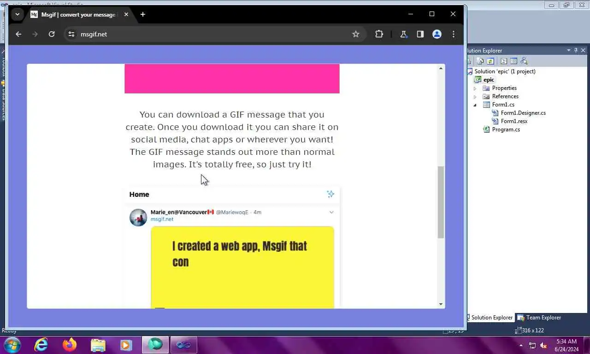The width and height of the screenshot is (590, 354).
Task: Open the Windows Start menu
Action: click(x=12, y=345)
